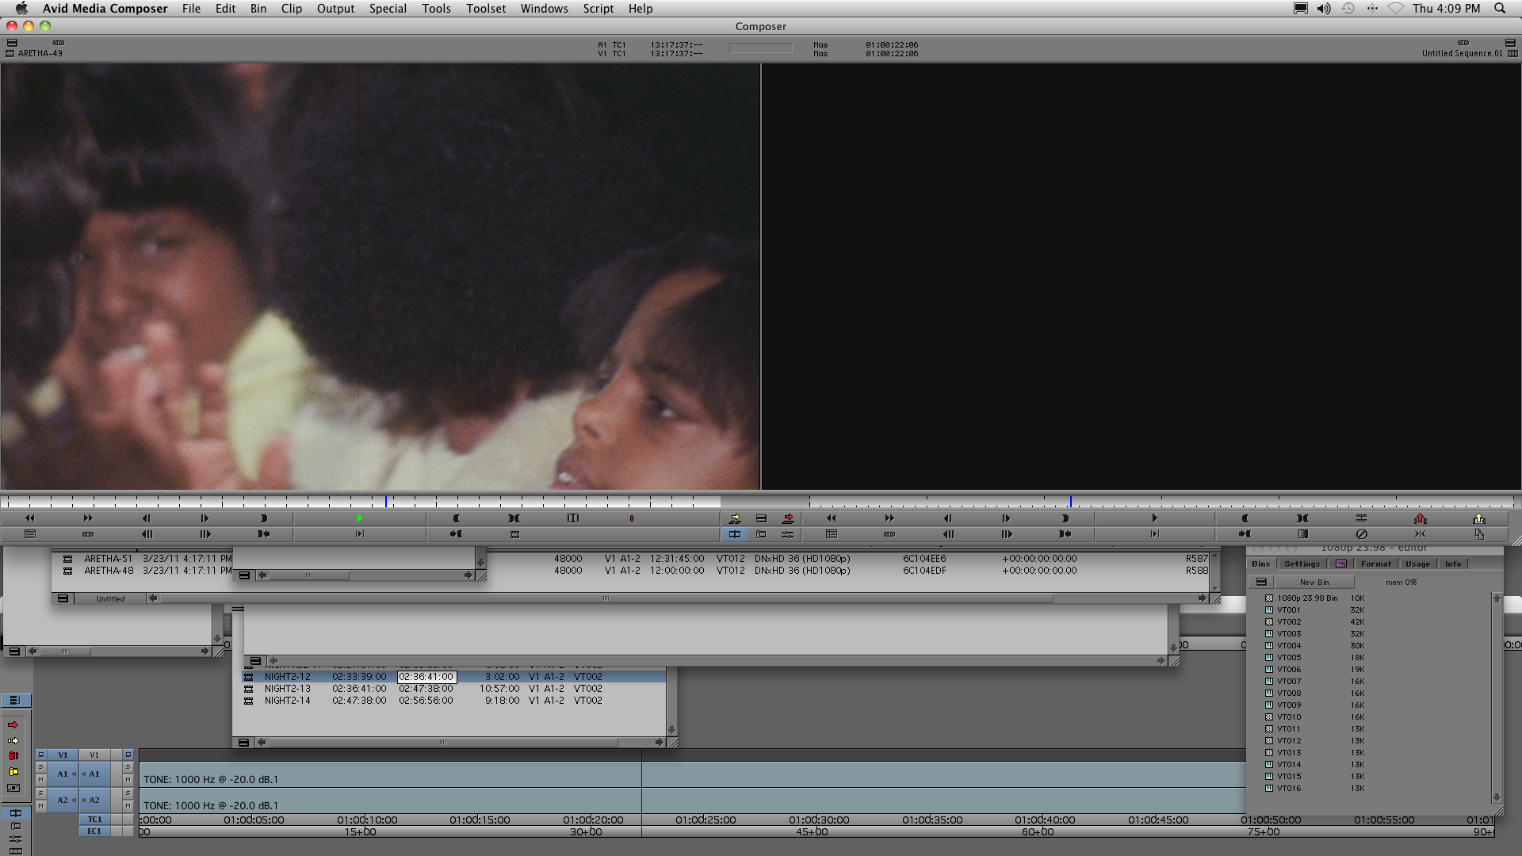This screenshot has height=856, width=1522.
Task: Switch to the Settings tab in project window
Action: pos(1302,564)
